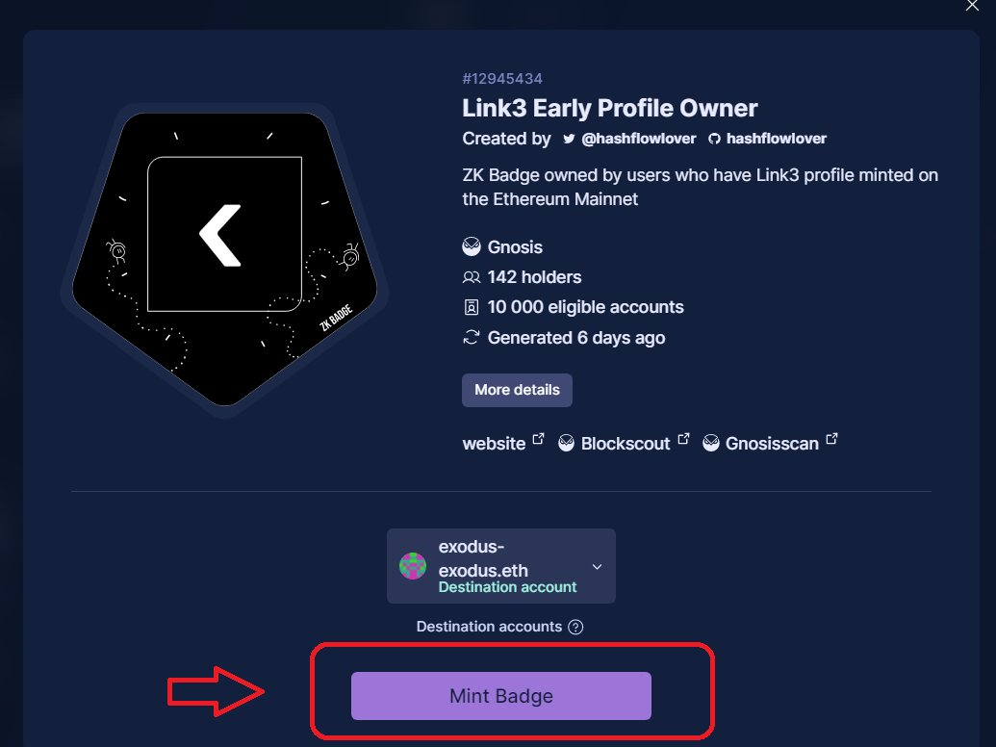Click the eligible accounts icon

472,307
